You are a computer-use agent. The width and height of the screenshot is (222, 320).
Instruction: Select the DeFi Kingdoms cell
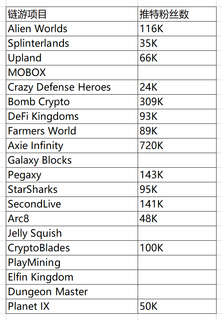(72, 116)
